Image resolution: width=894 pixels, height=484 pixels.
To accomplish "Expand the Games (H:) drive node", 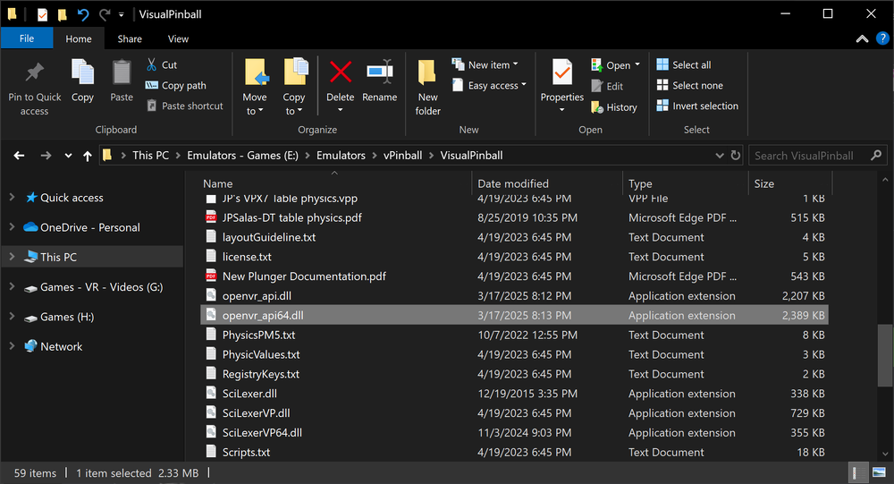I will coord(12,316).
